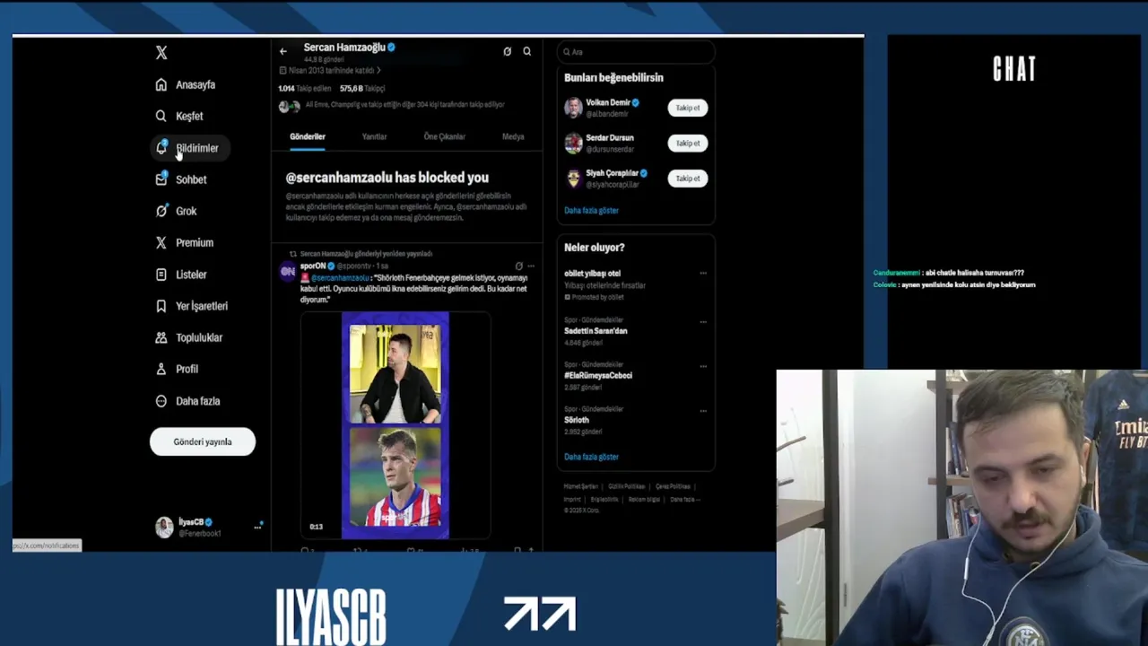Viewport: 1148px width, 646px height.
Task: Click Daha fazla göster under trends
Action: pyautogui.click(x=591, y=457)
